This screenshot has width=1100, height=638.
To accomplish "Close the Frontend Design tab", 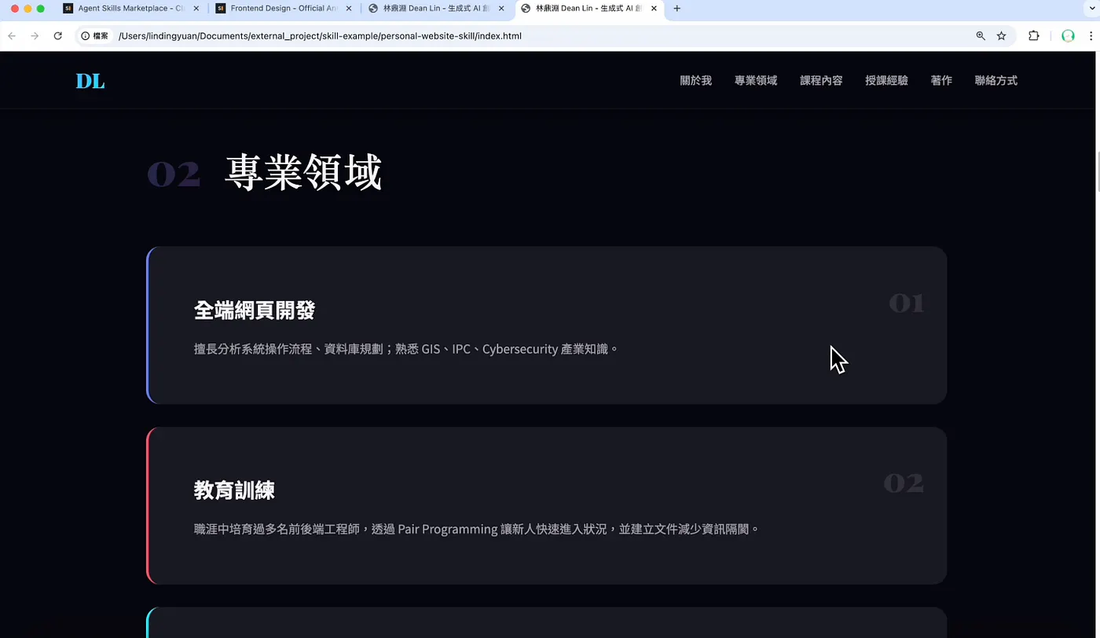I will pyautogui.click(x=348, y=9).
